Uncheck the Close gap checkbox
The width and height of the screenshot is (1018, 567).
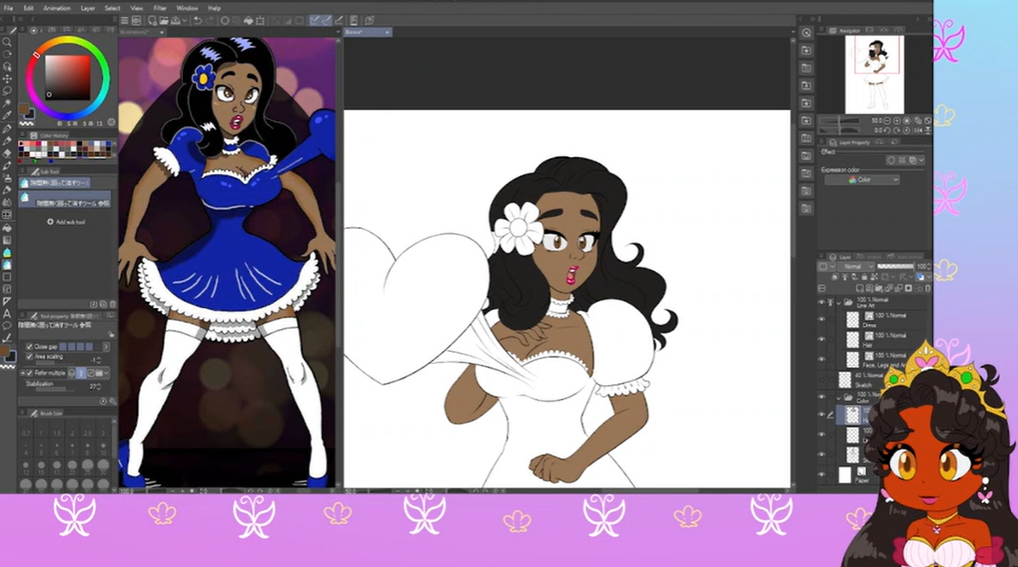click(x=29, y=347)
